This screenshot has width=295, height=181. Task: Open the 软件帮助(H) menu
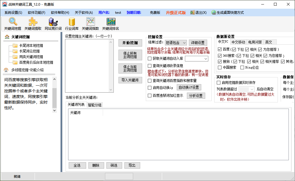point(60,13)
